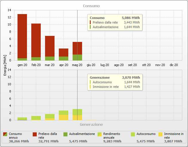
Task: Click 'Prelievo dalla rete' in the tooltip
Action: pos(105,22)
